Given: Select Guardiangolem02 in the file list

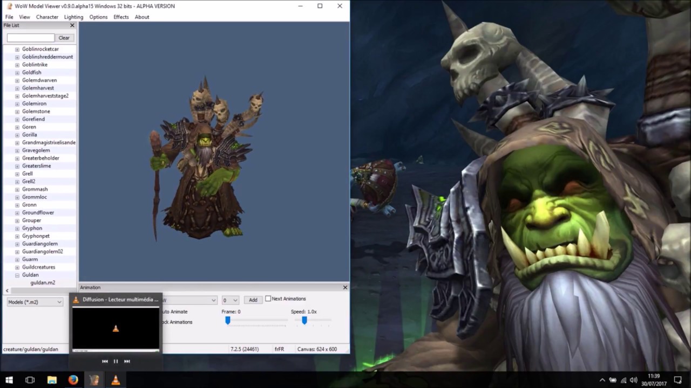Looking at the screenshot, I should (43, 252).
